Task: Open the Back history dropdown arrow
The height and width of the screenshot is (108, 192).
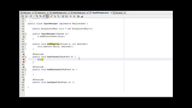Action: pos(28,16)
